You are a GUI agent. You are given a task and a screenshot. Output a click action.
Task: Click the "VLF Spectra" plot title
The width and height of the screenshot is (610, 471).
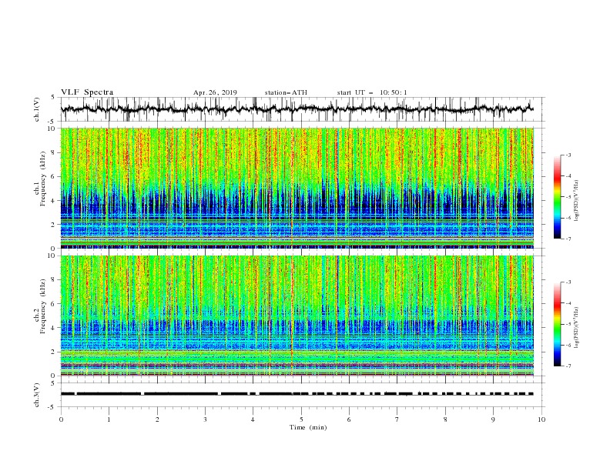tap(87, 92)
